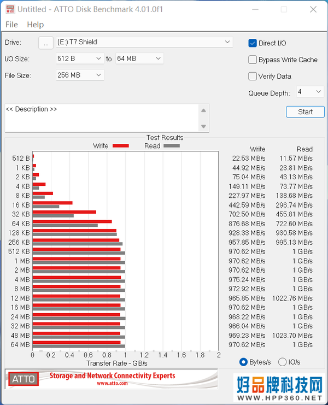This screenshot has height=405, width=328.
Task: Open the www.atto.com link in banner
Action: coord(112,384)
